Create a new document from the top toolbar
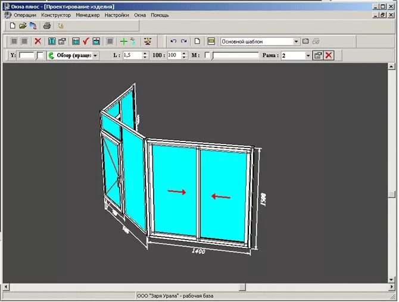The height and width of the screenshot is (302, 399). point(13,26)
